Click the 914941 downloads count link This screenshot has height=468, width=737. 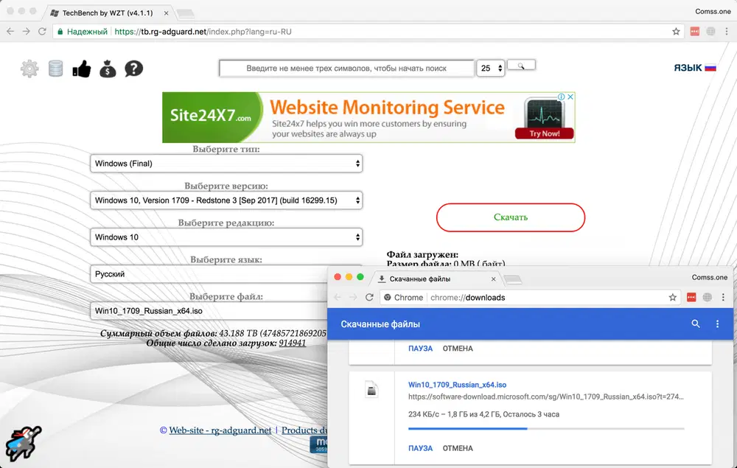[x=293, y=343]
